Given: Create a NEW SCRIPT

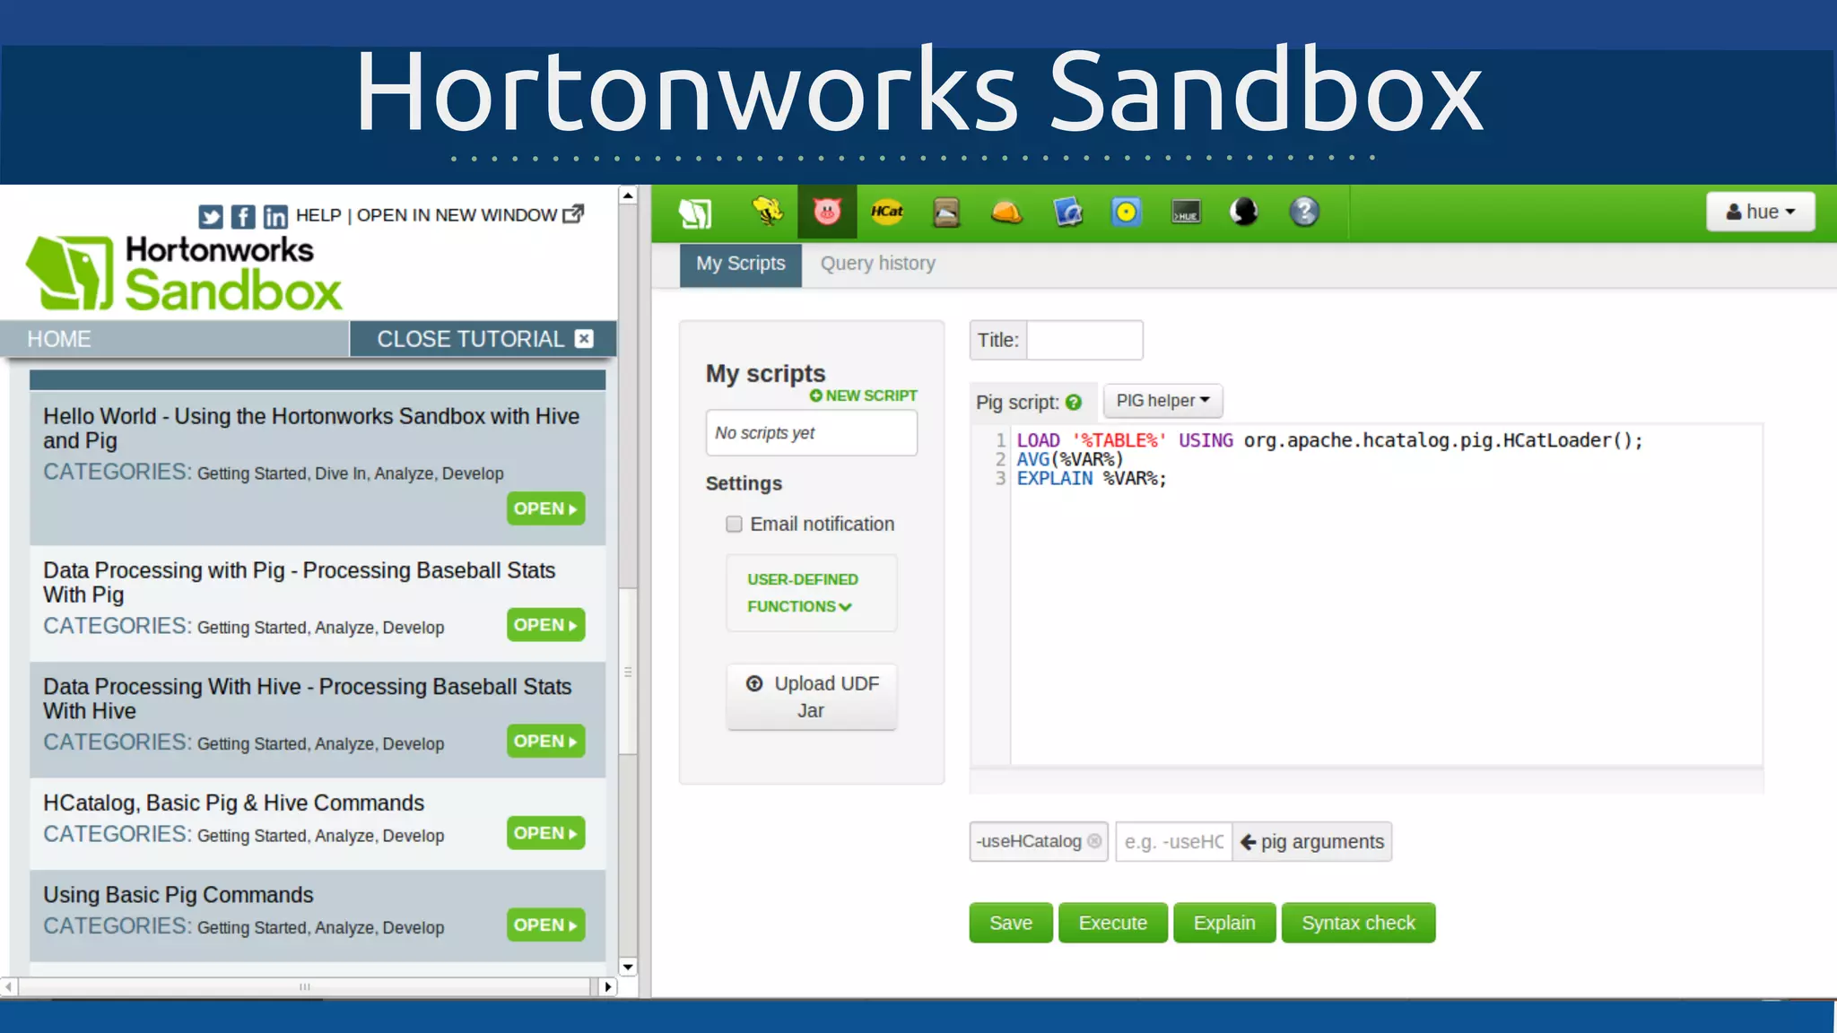Looking at the screenshot, I should click(x=863, y=395).
